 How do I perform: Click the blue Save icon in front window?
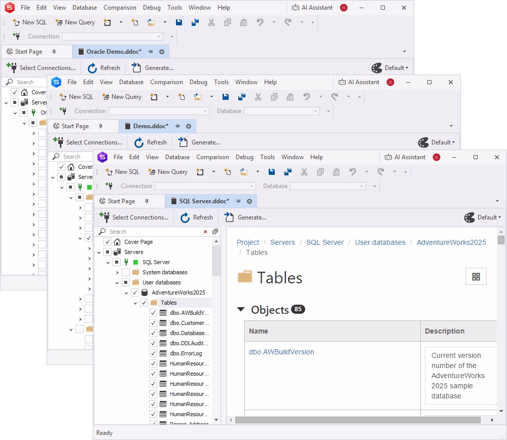click(x=272, y=172)
